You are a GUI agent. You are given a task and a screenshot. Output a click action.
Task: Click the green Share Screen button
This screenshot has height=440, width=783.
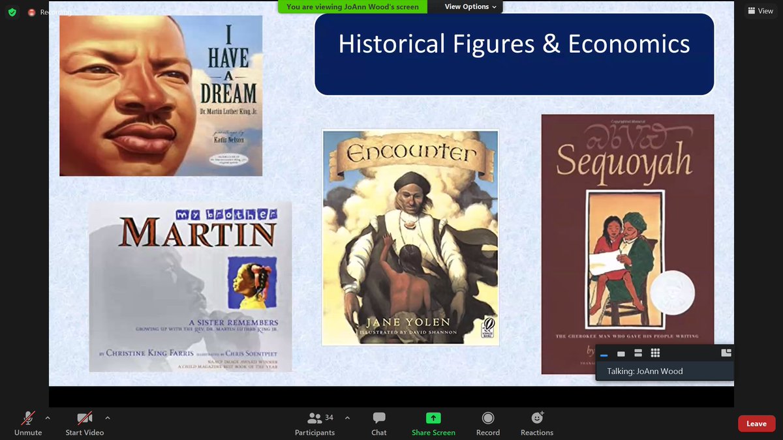433,424
